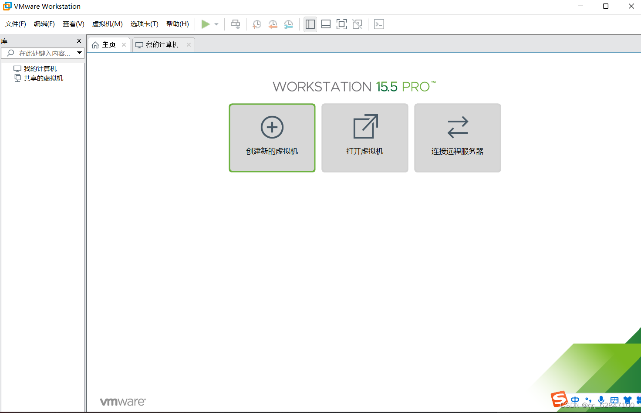This screenshot has height=413, width=641.
Task: Expand the library search filter dropdown
Action: (79, 53)
